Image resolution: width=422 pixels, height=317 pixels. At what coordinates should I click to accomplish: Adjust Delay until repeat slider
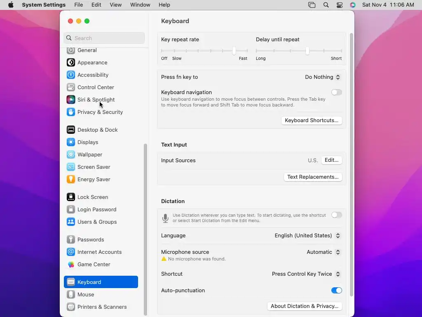[299, 51]
